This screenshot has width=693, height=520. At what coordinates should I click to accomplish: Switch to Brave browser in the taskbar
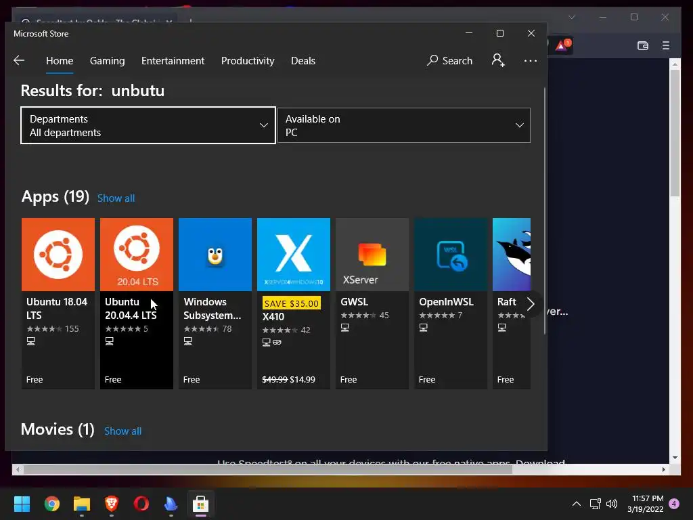click(x=112, y=504)
